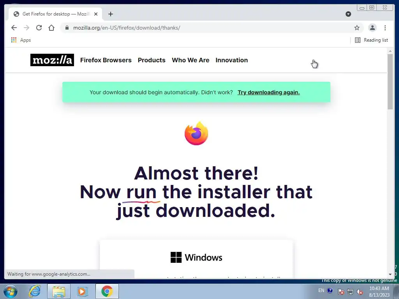Go back to the previous page

(x=14, y=28)
